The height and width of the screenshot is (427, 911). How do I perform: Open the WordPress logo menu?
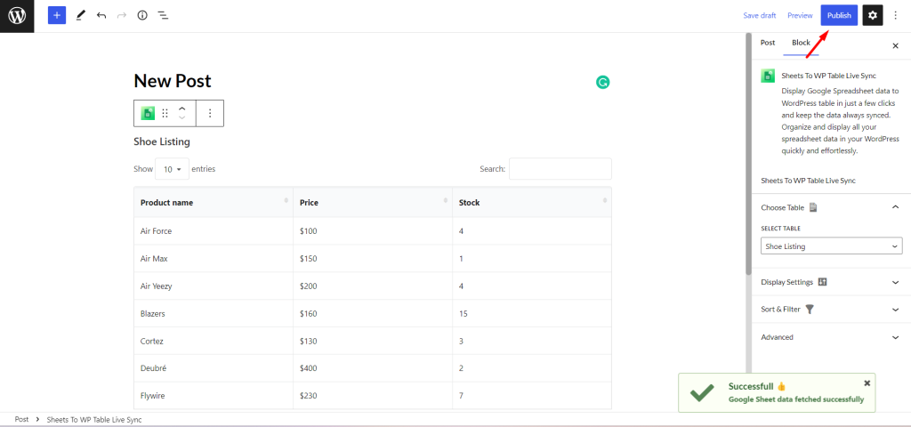[x=17, y=16]
